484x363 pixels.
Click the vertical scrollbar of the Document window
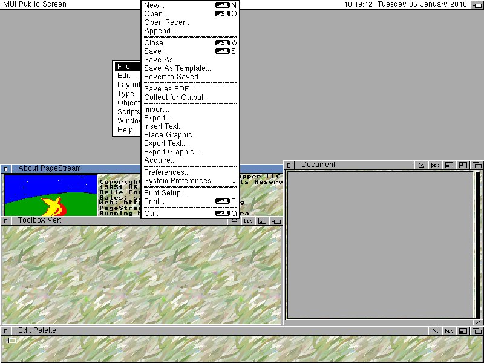(x=477, y=242)
